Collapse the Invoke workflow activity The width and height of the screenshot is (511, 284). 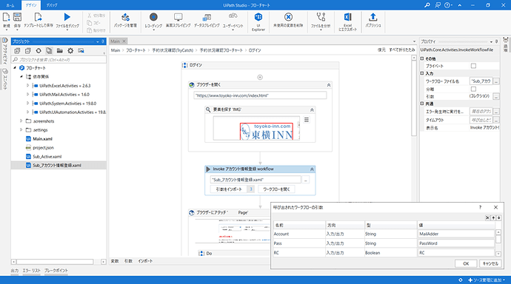pyautogui.click(x=312, y=169)
